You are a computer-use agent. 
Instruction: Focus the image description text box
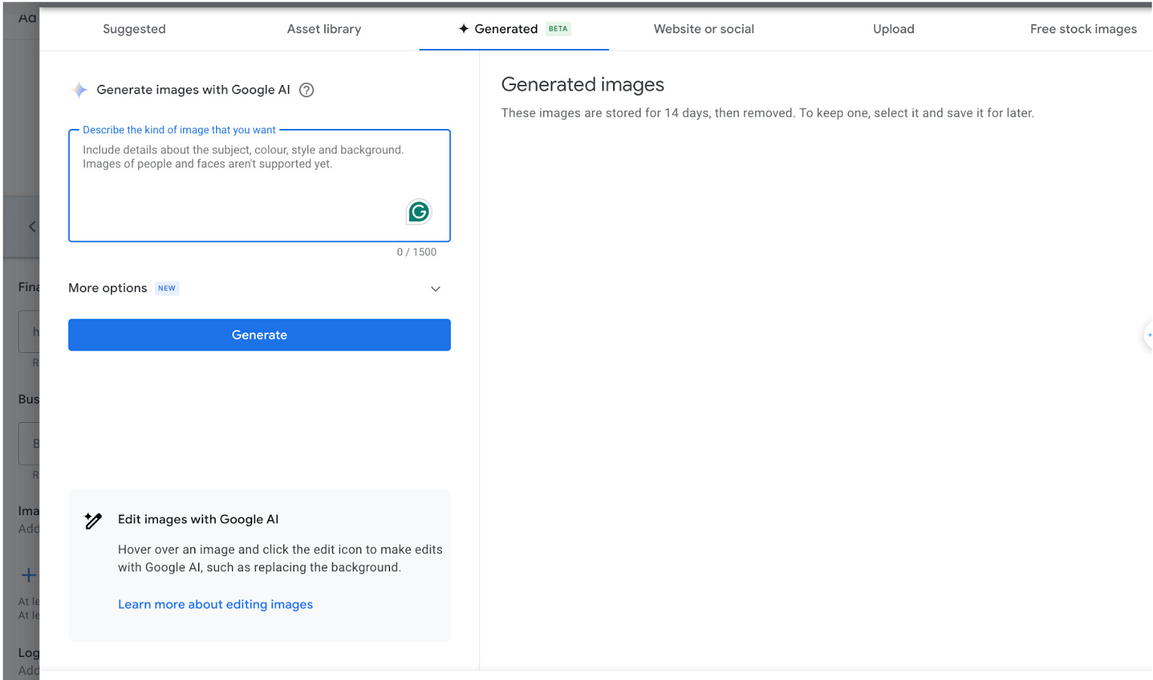(259, 186)
